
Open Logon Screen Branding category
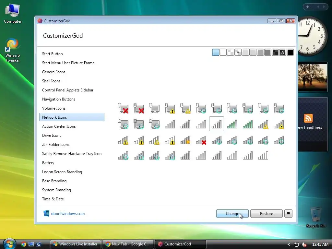point(72,172)
